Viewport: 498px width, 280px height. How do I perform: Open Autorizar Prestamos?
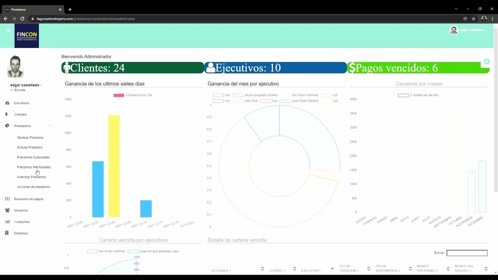[x=32, y=177]
